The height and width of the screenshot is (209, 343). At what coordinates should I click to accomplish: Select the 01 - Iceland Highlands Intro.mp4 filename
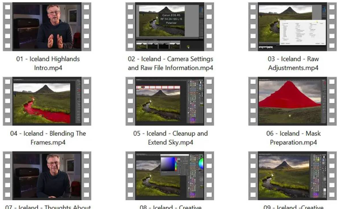click(x=48, y=63)
